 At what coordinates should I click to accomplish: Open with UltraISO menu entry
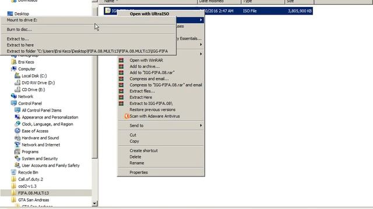(149, 14)
